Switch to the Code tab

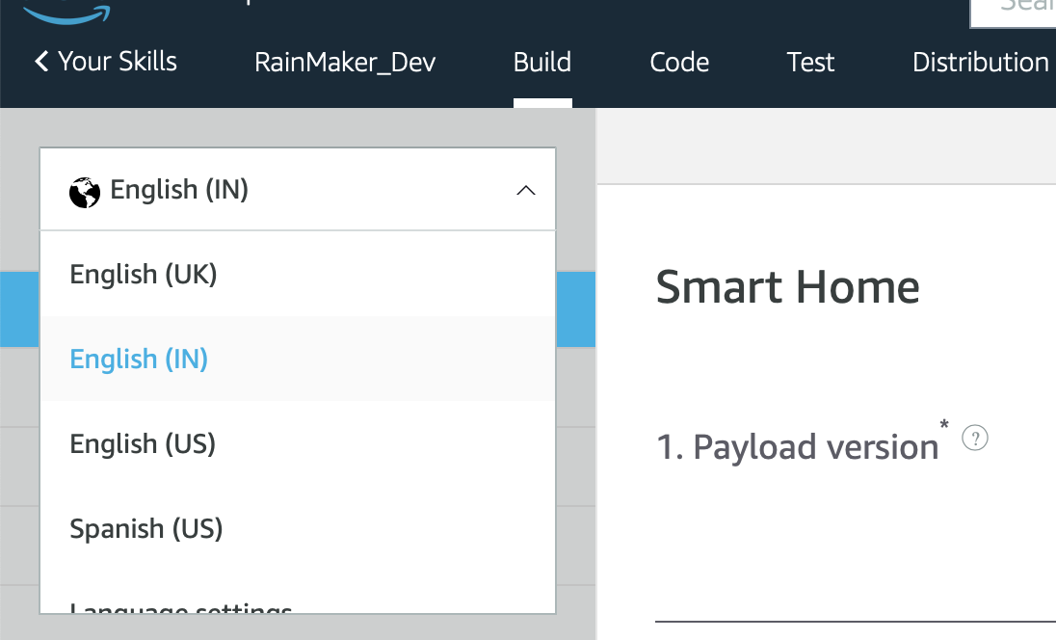coord(679,62)
